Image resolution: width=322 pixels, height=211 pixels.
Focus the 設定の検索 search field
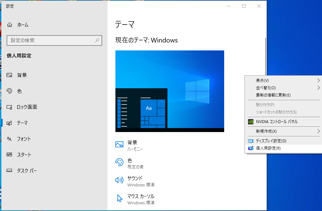click(x=54, y=40)
